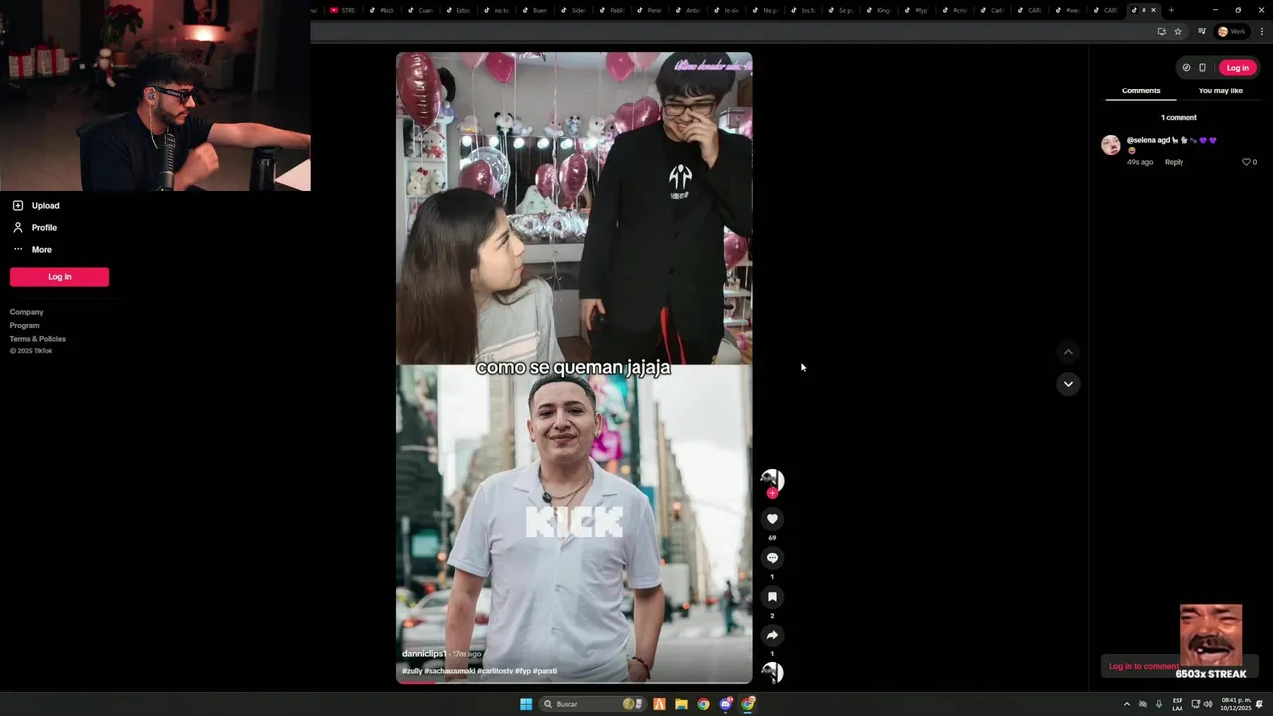Click the top-right pink Log in button
Image resolution: width=1273 pixels, height=716 pixels.
(1237, 68)
